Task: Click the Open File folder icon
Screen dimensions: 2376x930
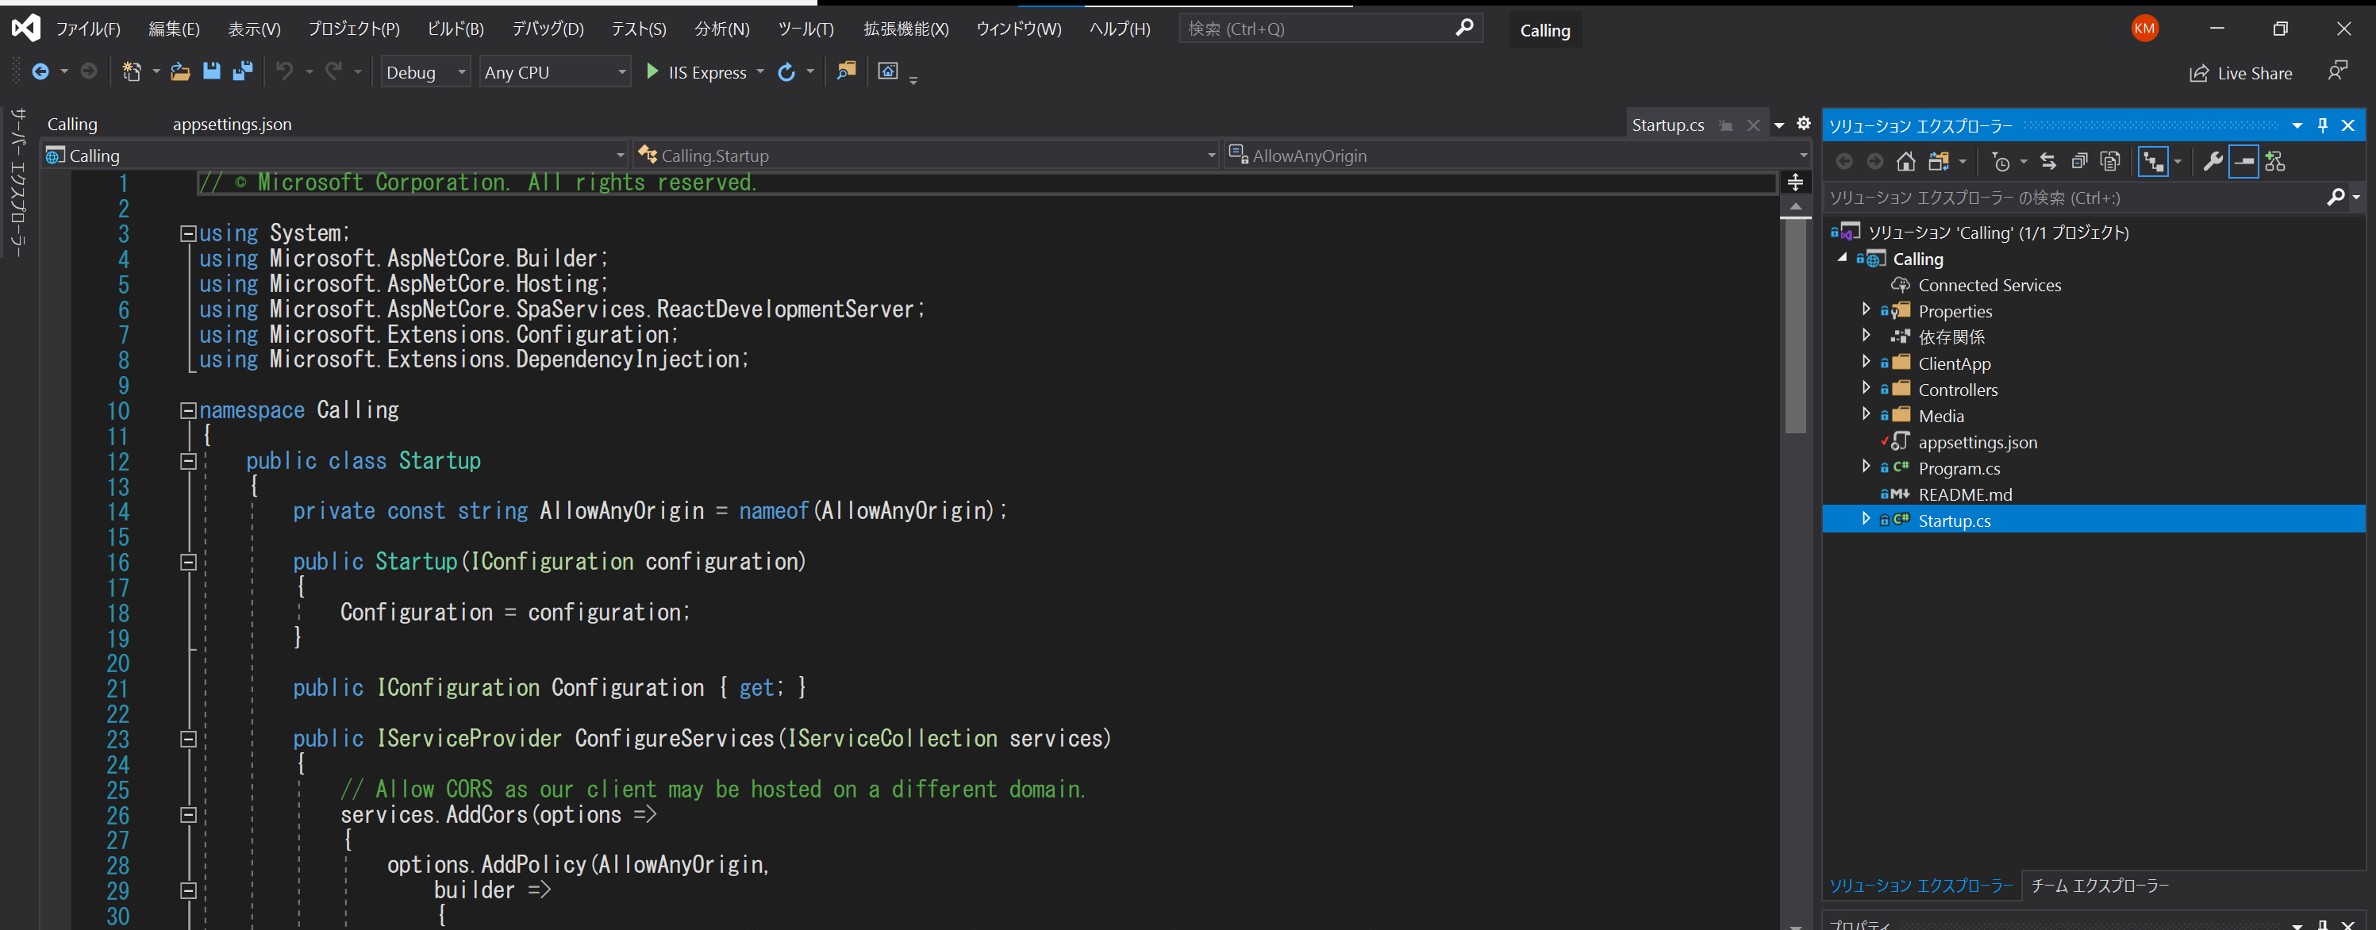Action: point(181,71)
